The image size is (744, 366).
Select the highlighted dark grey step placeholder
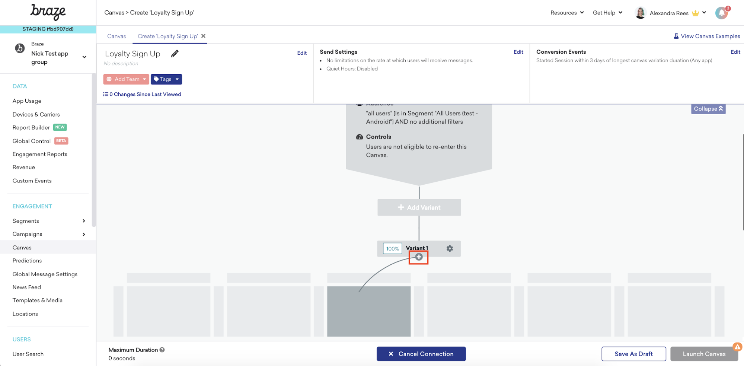[x=369, y=311]
